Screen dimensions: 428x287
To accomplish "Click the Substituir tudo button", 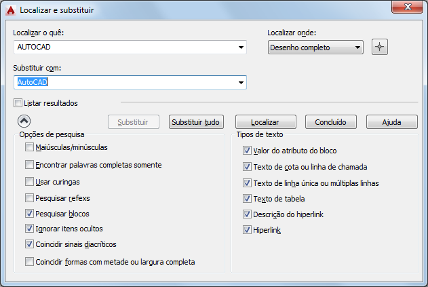I will point(196,122).
